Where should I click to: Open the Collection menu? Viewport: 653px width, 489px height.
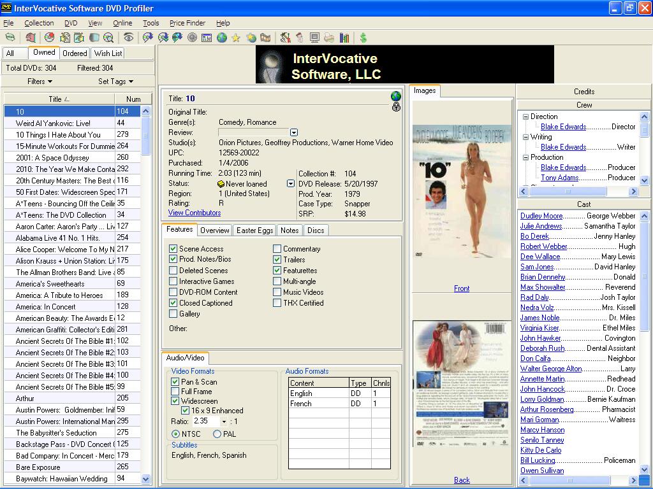[x=39, y=23]
